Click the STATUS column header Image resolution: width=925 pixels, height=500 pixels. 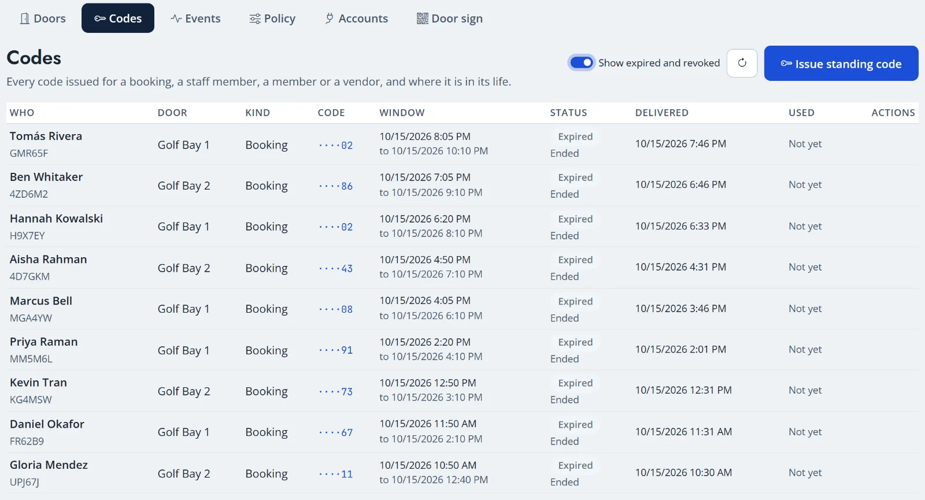[x=568, y=113]
